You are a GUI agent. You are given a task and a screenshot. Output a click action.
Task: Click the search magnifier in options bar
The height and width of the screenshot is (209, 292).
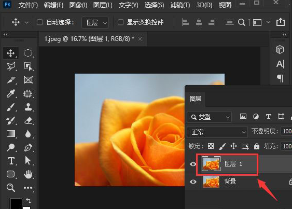pos(242,22)
